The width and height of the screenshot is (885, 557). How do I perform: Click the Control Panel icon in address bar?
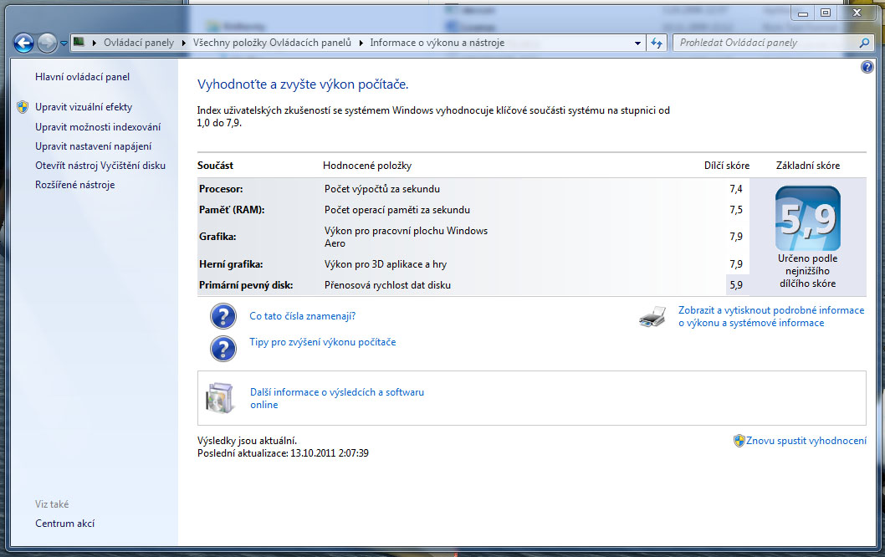click(79, 43)
